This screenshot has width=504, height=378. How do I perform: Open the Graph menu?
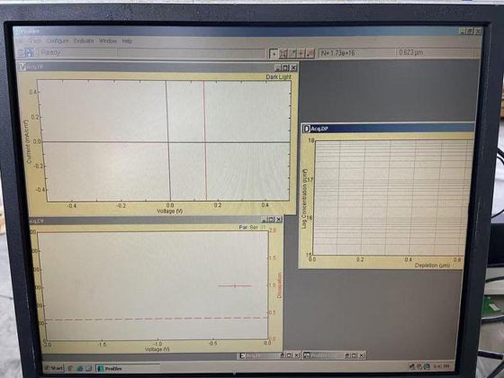[34, 41]
